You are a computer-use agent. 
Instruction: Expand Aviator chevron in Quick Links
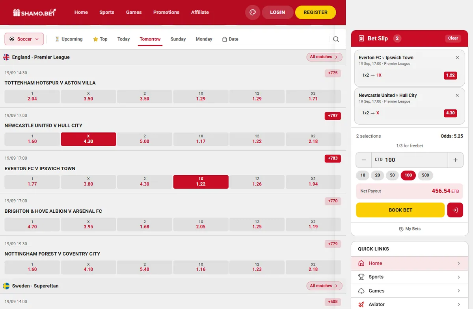(x=459, y=304)
